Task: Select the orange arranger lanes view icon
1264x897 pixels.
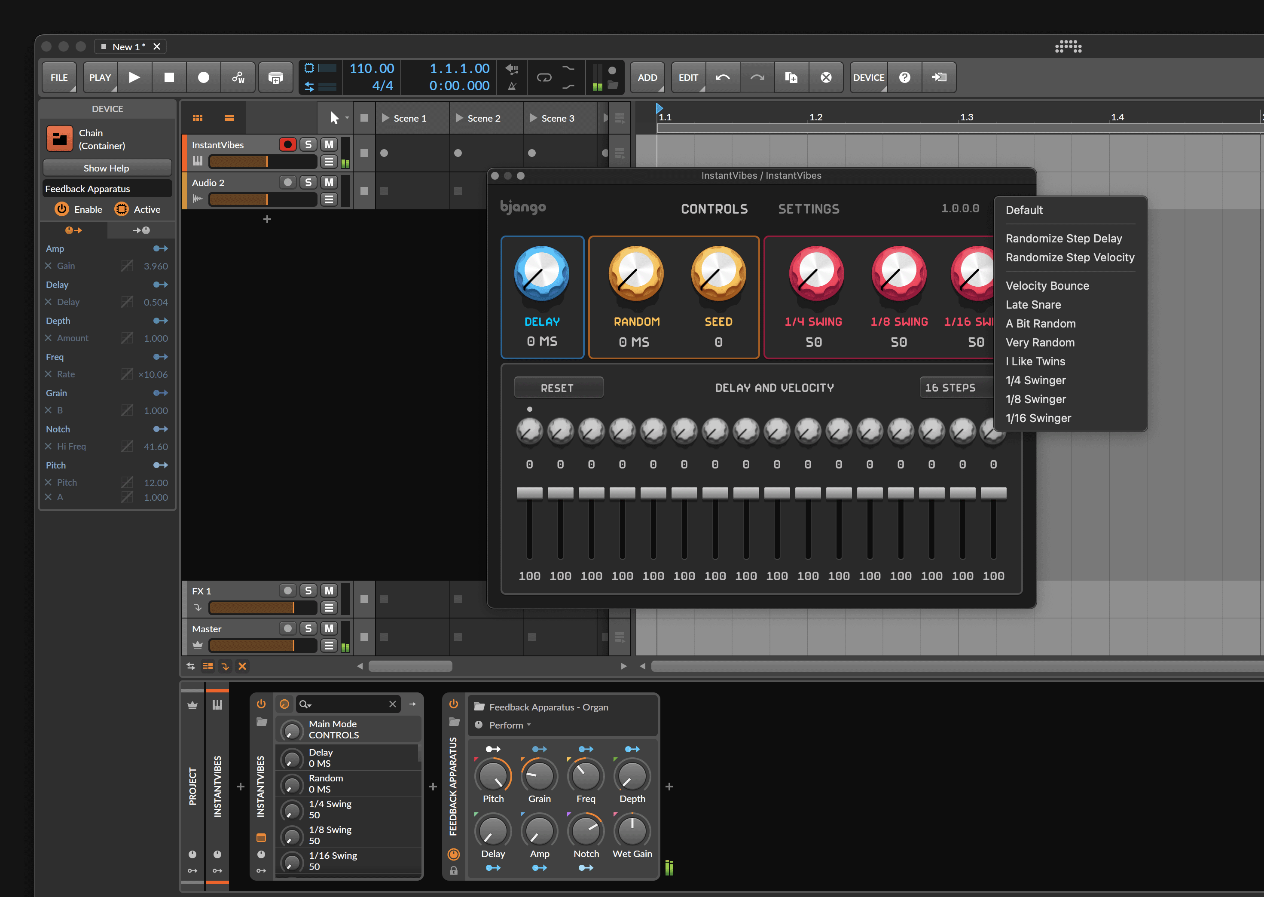Action: coord(229,118)
